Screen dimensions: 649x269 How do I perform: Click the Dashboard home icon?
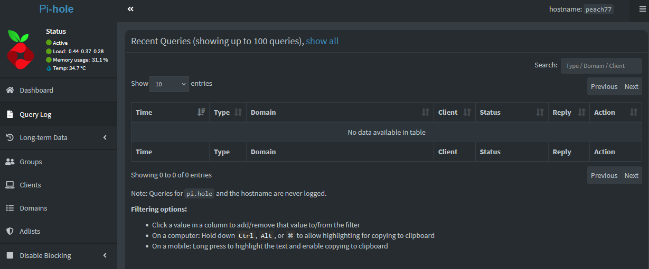(10, 90)
